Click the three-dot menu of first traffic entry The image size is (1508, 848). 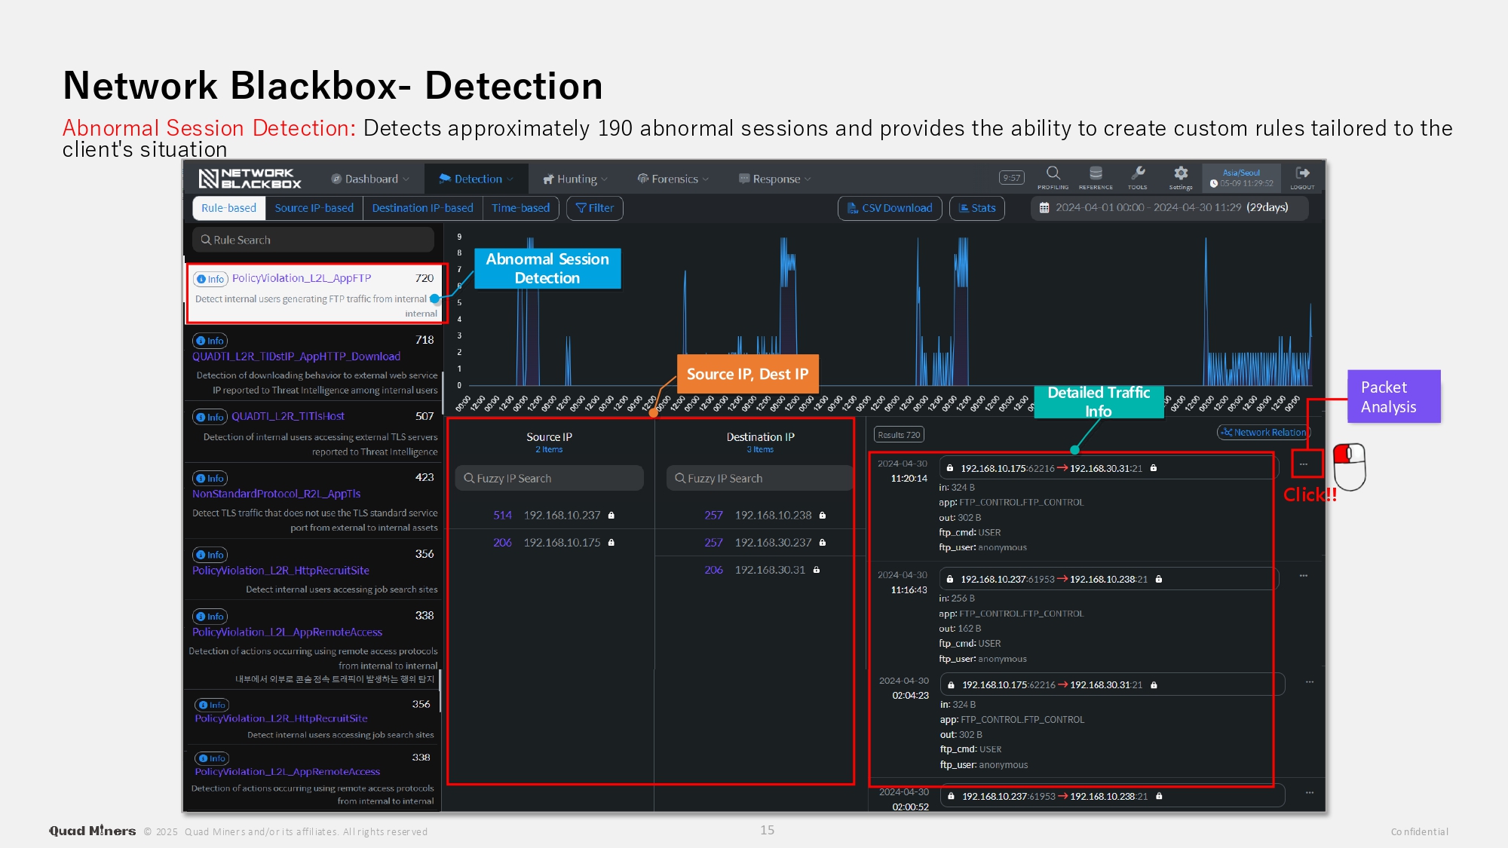coord(1304,464)
